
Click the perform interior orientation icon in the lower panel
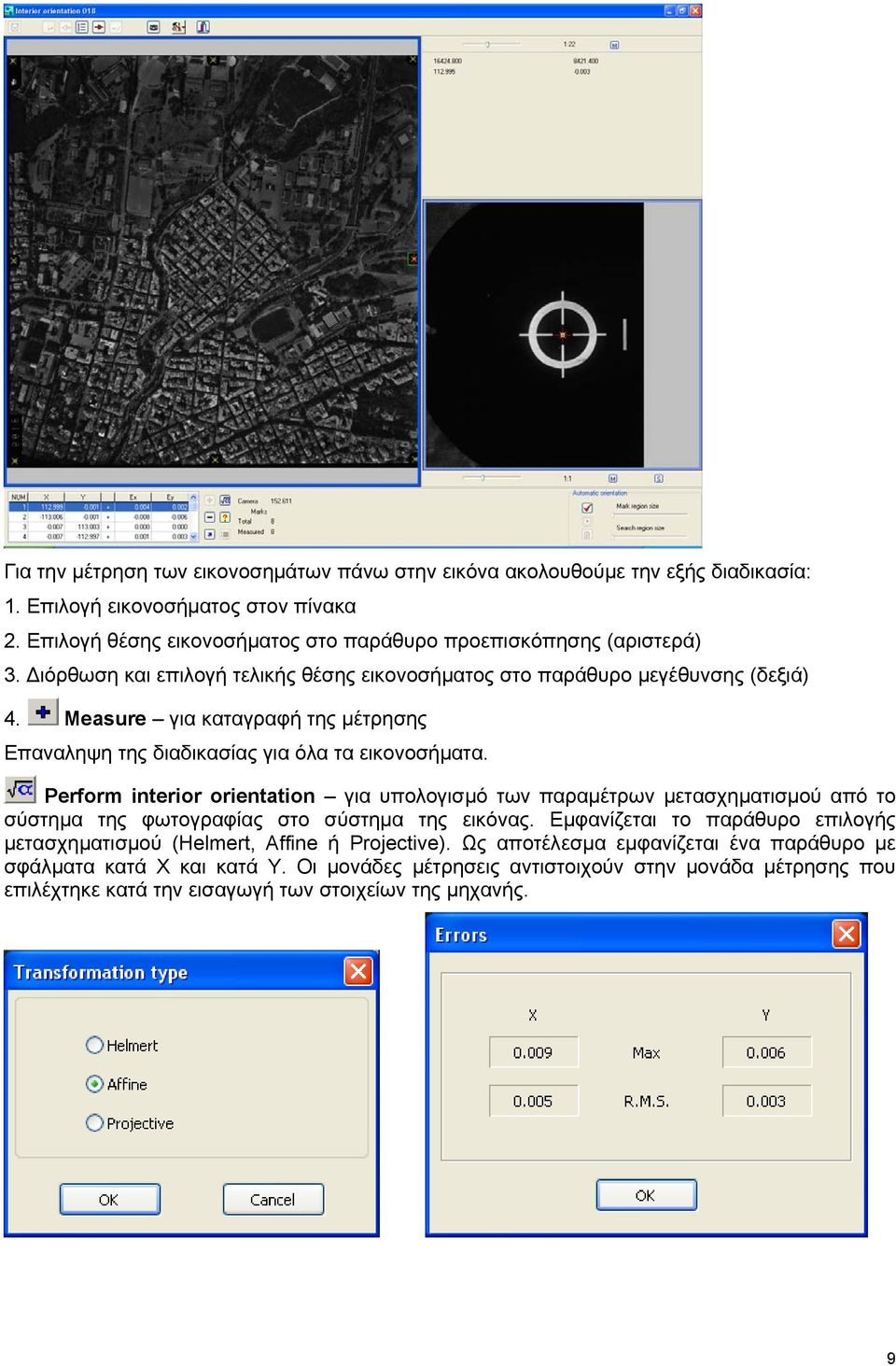tap(225, 500)
